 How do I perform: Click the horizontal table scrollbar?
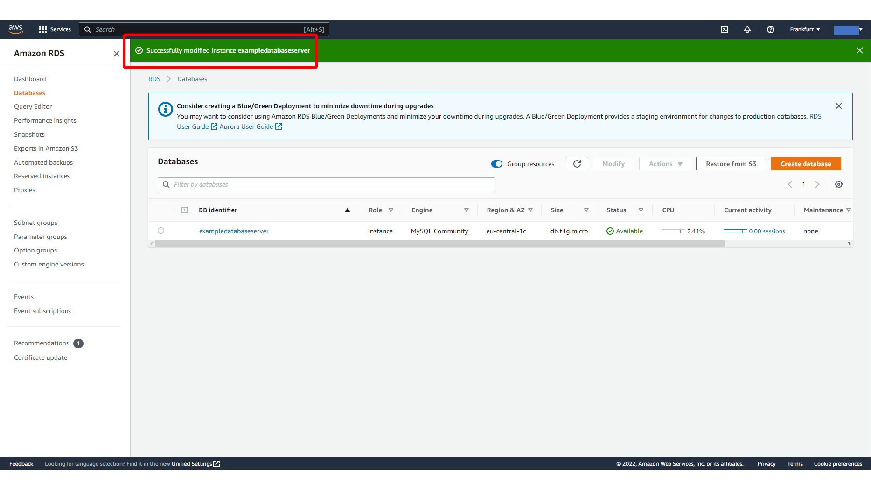click(x=439, y=244)
